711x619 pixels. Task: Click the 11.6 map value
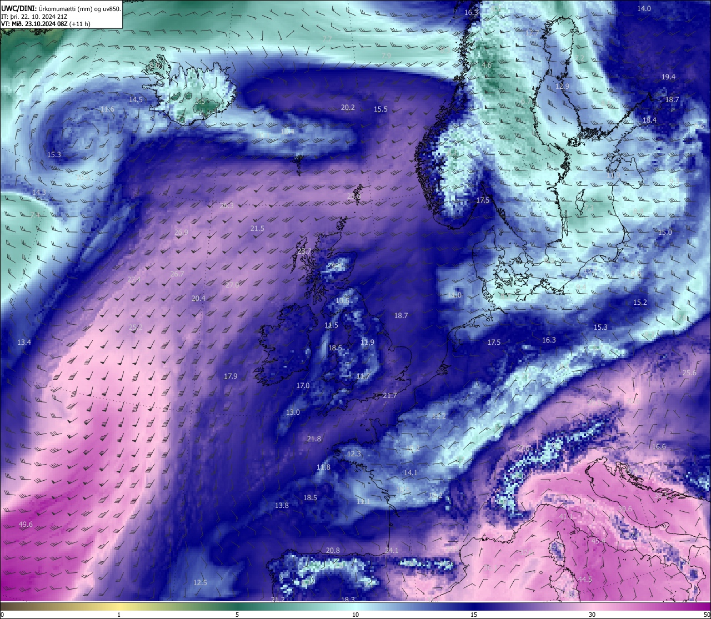107,109
